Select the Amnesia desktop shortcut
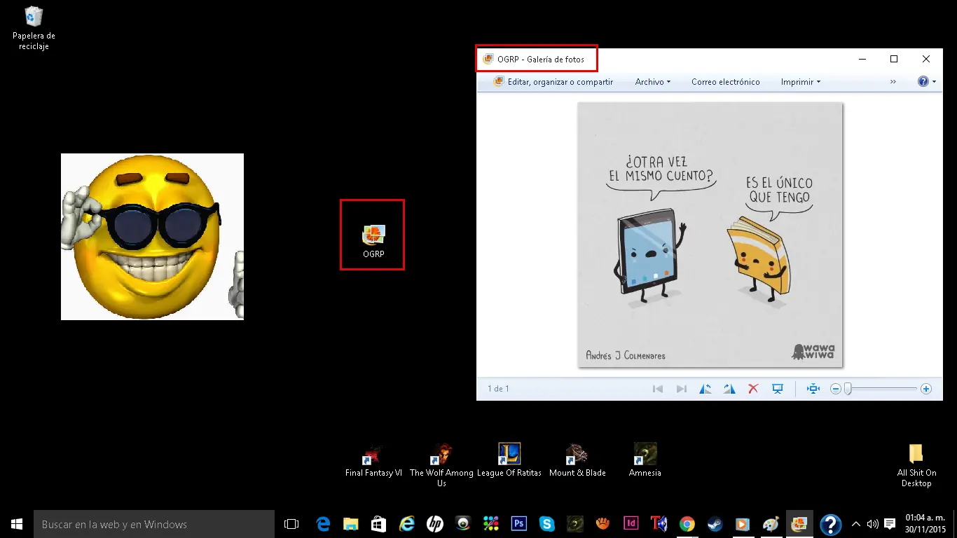Image resolution: width=957 pixels, height=538 pixels. click(x=645, y=460)
